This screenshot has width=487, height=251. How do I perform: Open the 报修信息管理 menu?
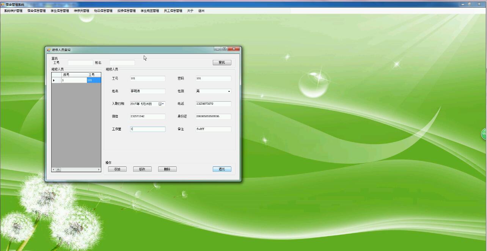[126, 11]
